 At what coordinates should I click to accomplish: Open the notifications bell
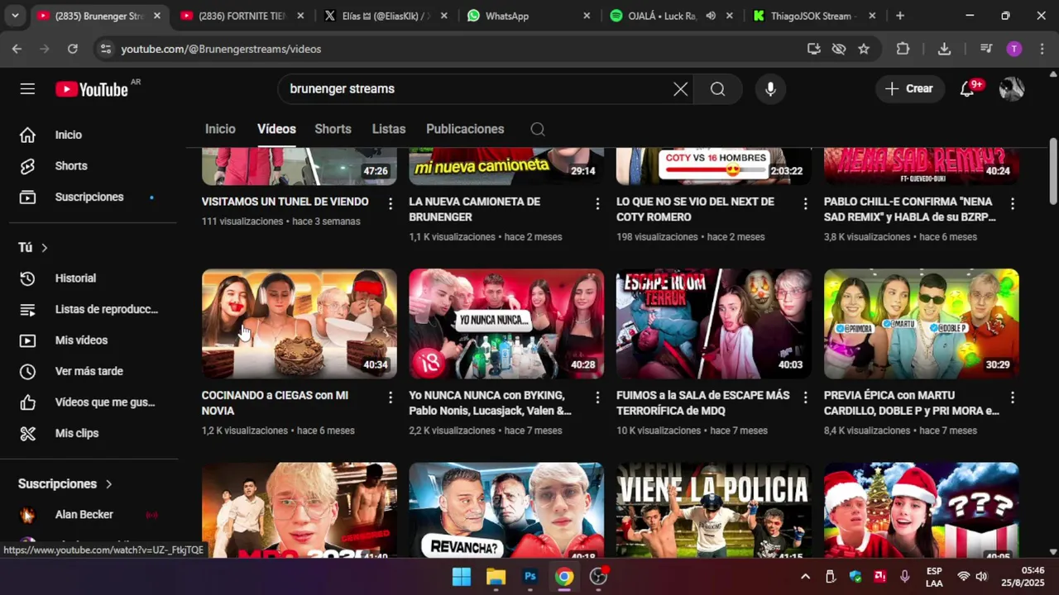pyautogui.click(x=967, y=88)
